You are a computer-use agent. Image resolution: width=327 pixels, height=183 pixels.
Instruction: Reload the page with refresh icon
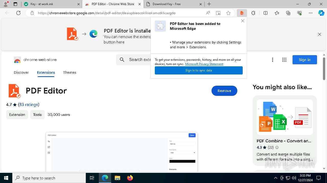click(x=18, y=13)
